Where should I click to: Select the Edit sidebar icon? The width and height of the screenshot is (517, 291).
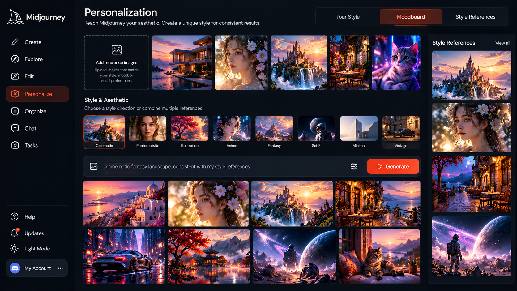click(x=15, y=76)
